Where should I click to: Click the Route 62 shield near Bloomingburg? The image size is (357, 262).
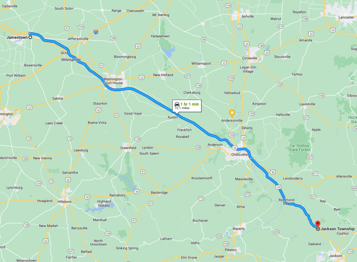click(x=138, y=46)
